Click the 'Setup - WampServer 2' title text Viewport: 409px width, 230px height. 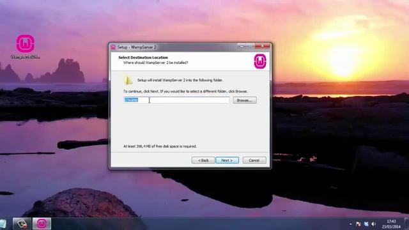[137, 47]
